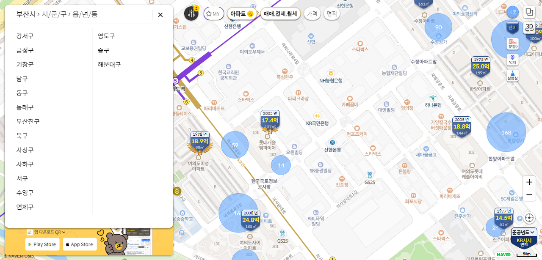
Task: Click the Play Store download button
Action: coord(42,244)
